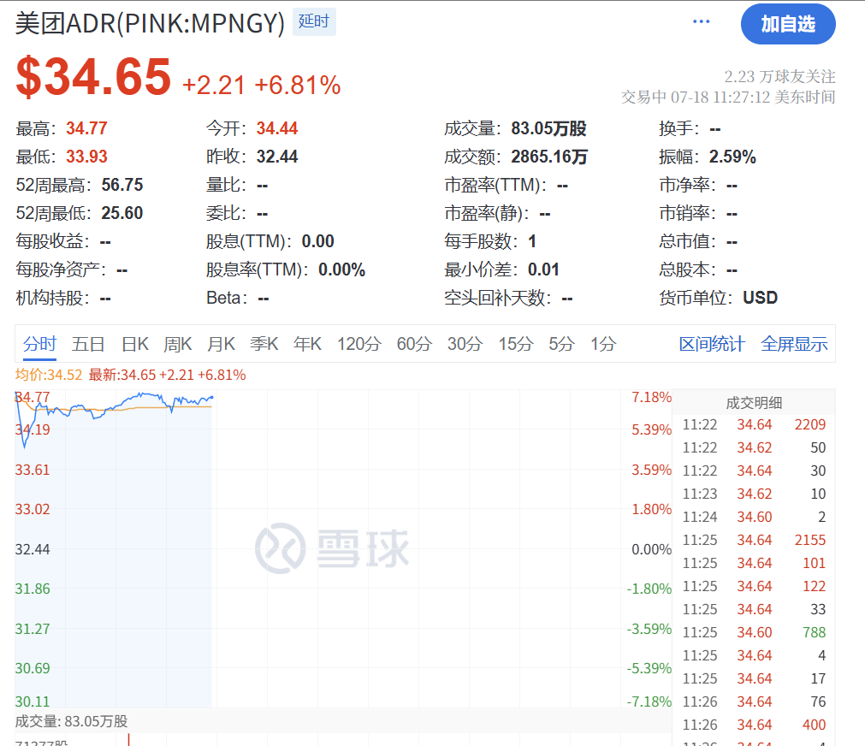Select the 15分 chart interval
Image resolution: width=865 pixels, height=746 pixels.
[515, 345]
